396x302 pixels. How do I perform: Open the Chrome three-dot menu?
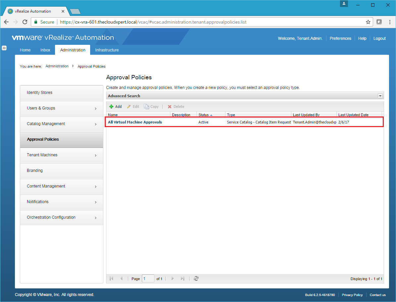coord(389,22)
